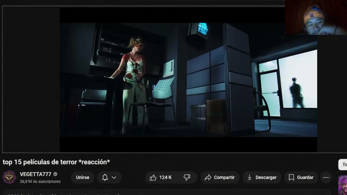Click the video title 'top 15 películas de terror *reacción*'
The height and width of the screenshot is (195, 347).
coord(56,162)
